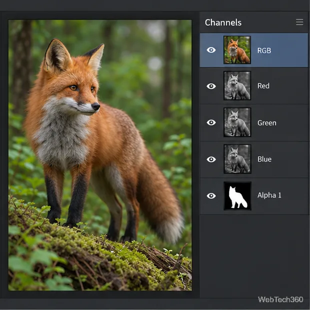
Task: Click the Green channel thumbnail
Action: coord(237,122)
